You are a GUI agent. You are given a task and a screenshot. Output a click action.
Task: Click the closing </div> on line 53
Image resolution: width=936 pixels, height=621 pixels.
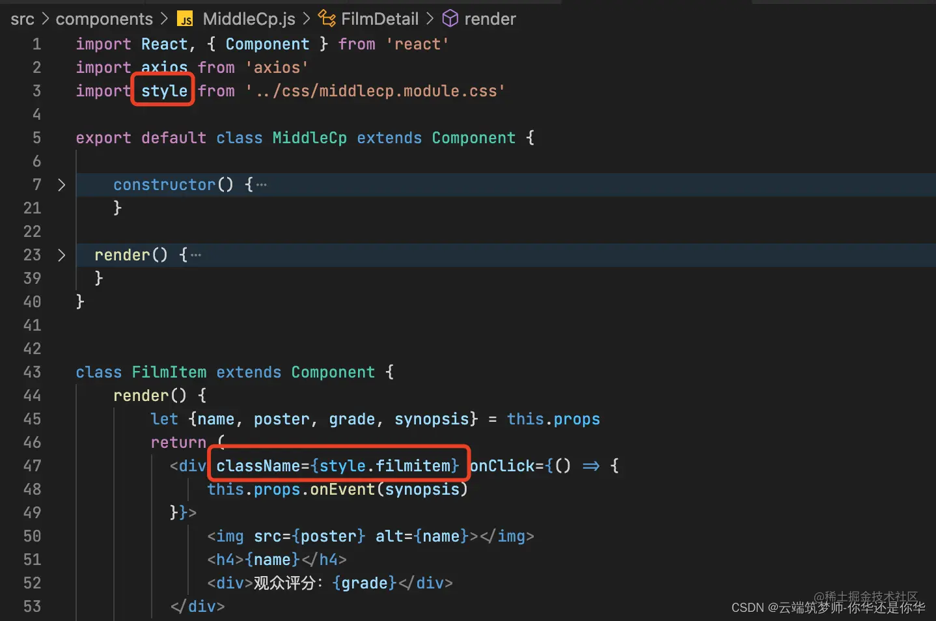click(x=197, y=607)
